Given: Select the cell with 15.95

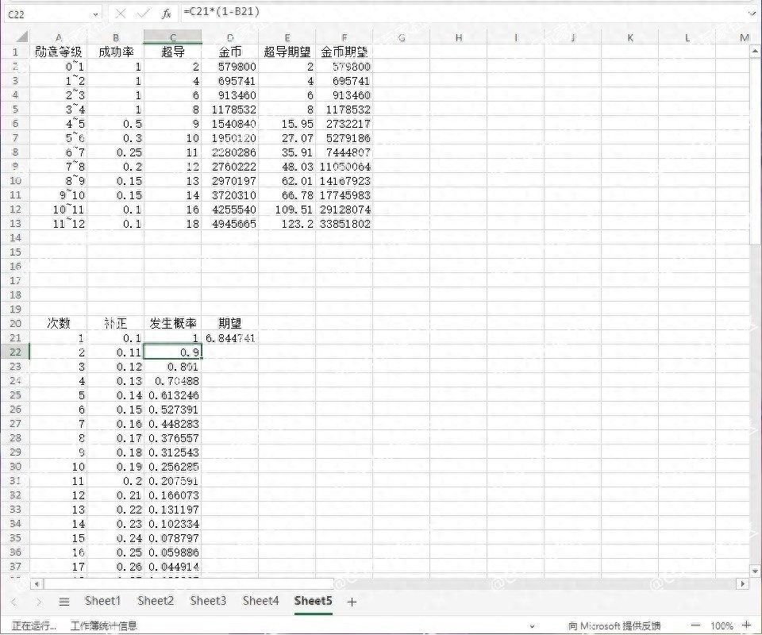Looking at the screenshot, I should [287, 123].
